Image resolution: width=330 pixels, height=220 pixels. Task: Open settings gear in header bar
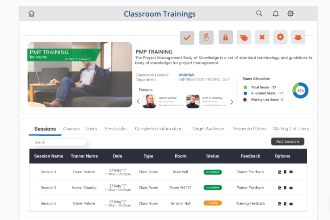(290, 13)
